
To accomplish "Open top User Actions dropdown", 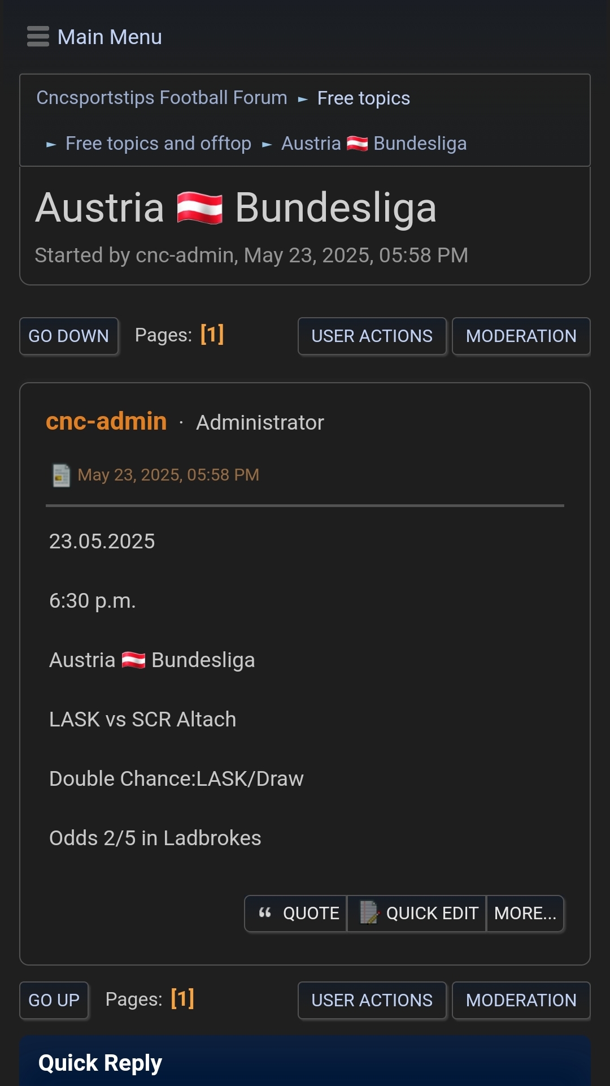I will click(x=372, y=336).
